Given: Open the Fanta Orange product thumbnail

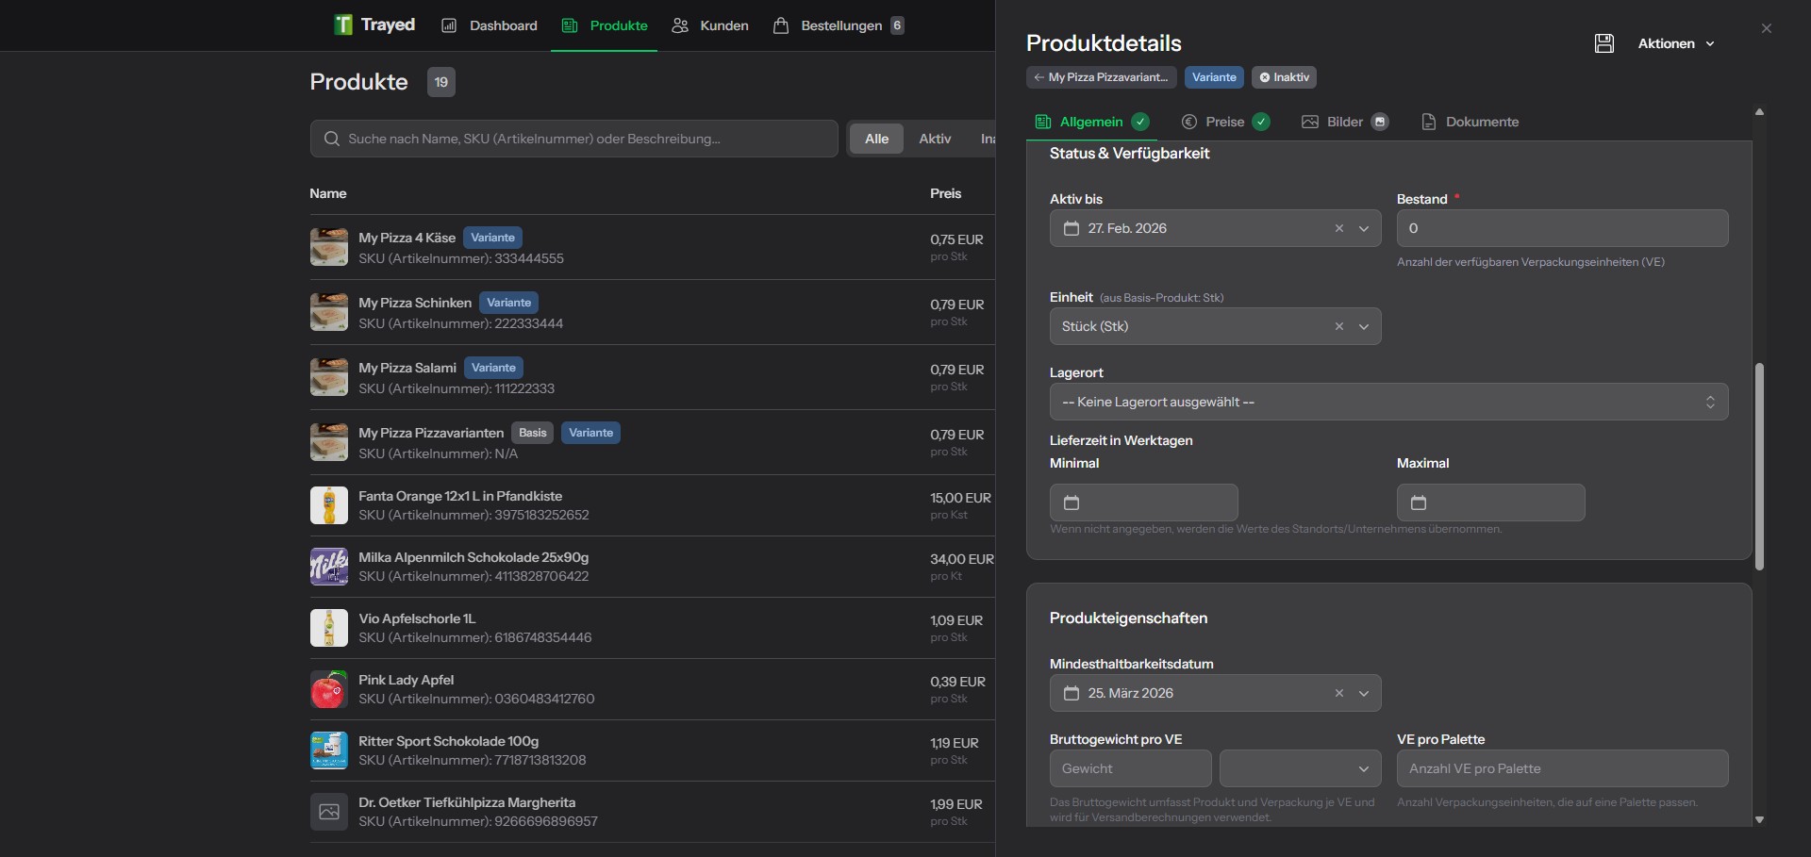Looking at the screenshot, I should [328, 505].
